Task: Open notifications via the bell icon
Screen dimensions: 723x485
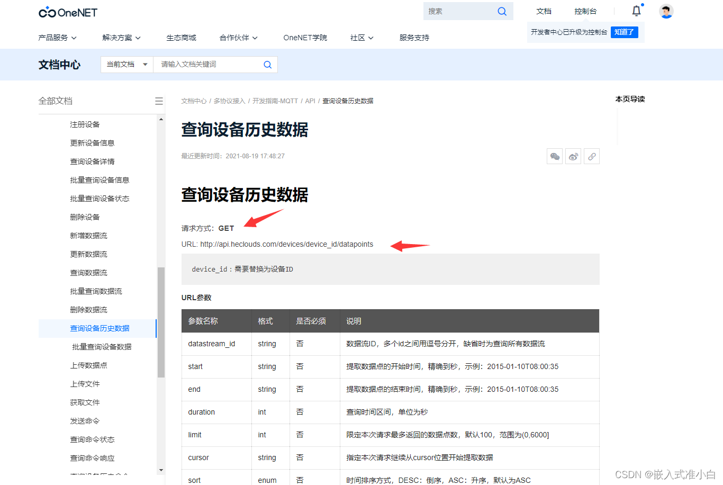Action: [636, 11]
